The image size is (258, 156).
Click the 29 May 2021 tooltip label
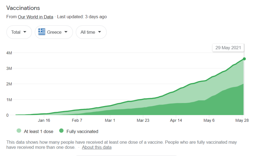point(228,48)
